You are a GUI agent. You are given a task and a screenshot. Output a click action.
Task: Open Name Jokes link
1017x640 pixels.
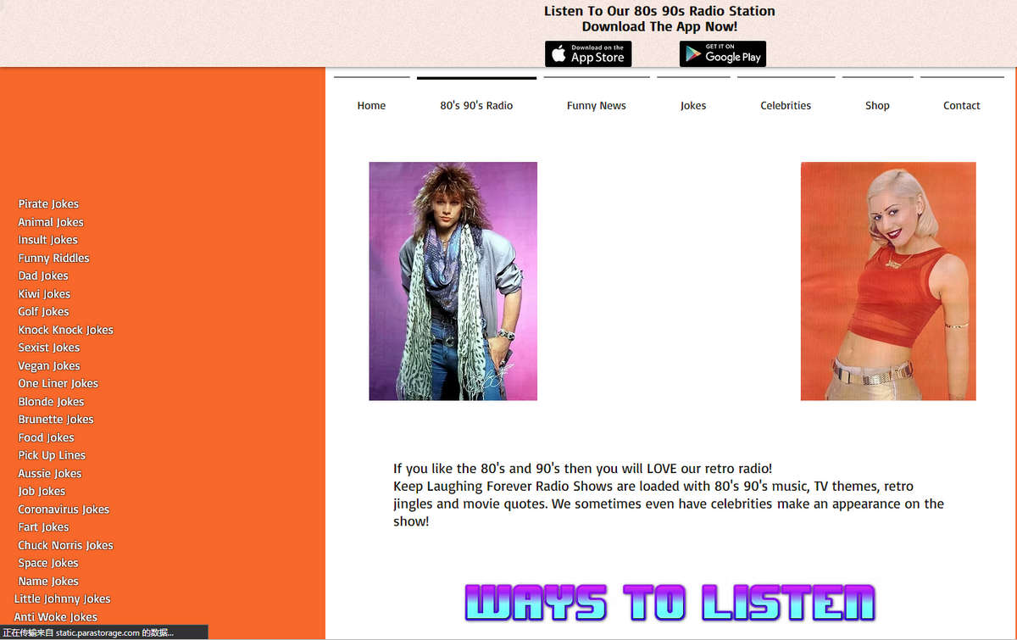tap(48, 582)
